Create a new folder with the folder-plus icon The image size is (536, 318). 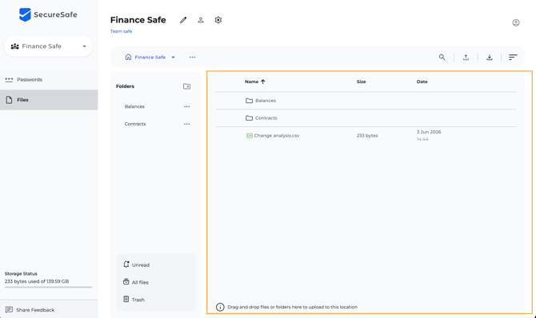click(186, 86)
